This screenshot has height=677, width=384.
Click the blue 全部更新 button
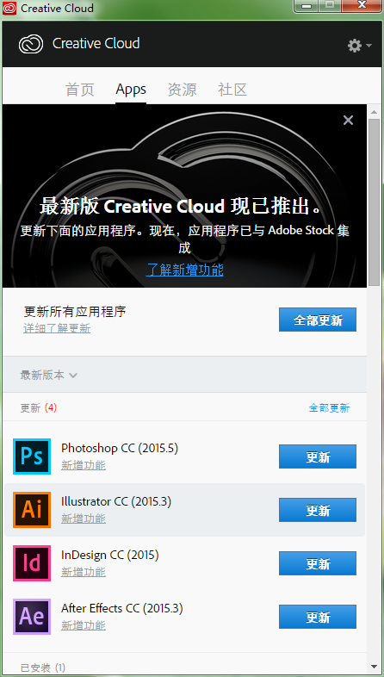[318, 320]
